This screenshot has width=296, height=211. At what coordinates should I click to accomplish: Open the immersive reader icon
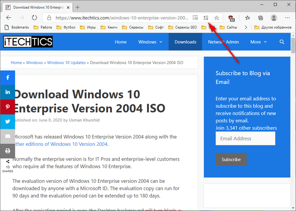pos(195,18)
